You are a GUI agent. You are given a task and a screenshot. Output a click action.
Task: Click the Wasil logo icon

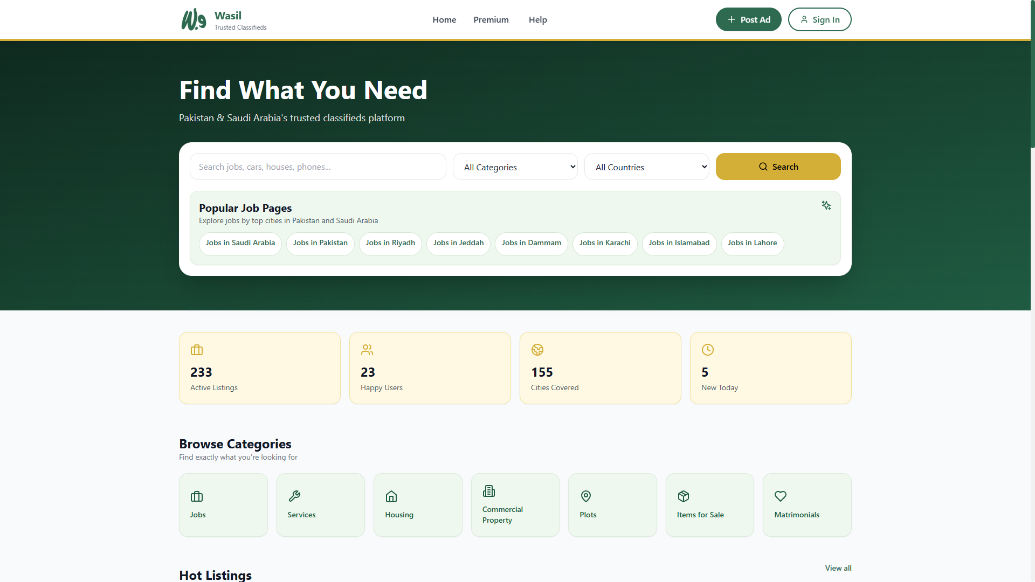pyautogui.click(x=194, y=19)
